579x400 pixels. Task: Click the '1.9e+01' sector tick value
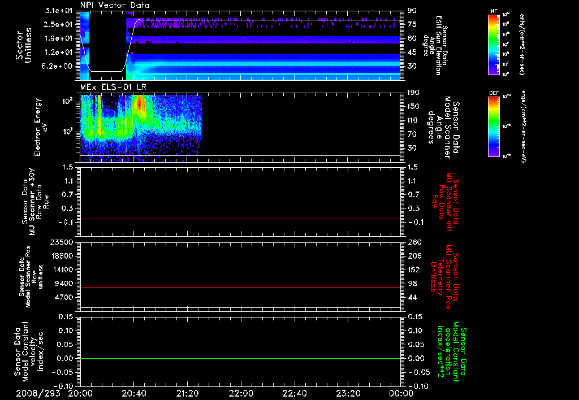click(58, 38)
